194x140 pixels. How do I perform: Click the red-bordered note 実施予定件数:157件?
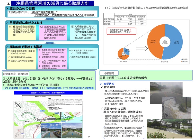(x=121, y=31)
